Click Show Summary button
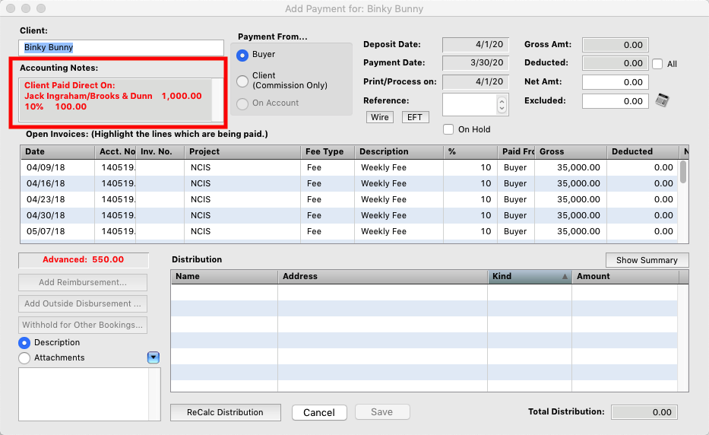 pos(647,260)
